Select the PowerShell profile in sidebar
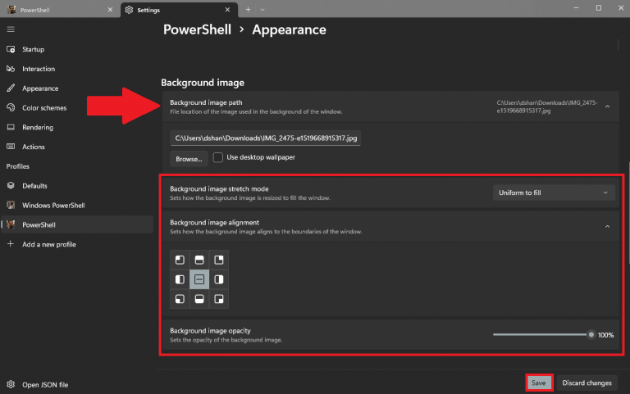Screen dimensions: 630x394 [77, 224]
